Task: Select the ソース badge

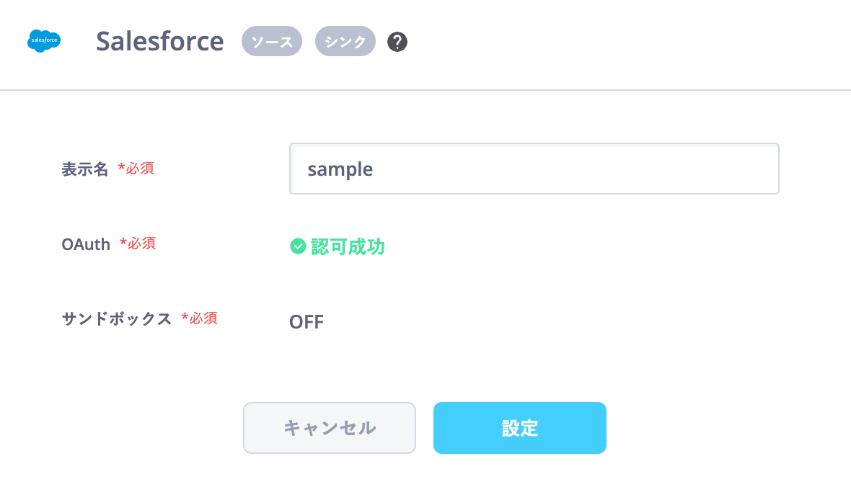Action: [x=272, y=41]
